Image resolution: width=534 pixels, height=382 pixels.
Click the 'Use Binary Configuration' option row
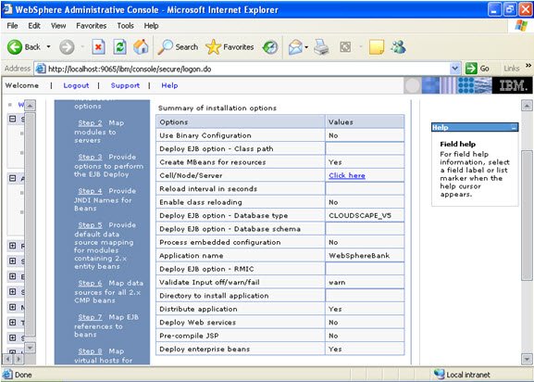tap(279, 135)
